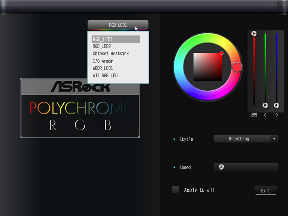Viewport: 288px width, 216px height.
Task: Select RGB_LED1 in the dropdown list
Action: [x=116, y=39]
